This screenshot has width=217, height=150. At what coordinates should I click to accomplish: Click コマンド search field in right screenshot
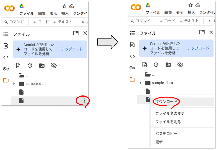(x=141, y=21)
